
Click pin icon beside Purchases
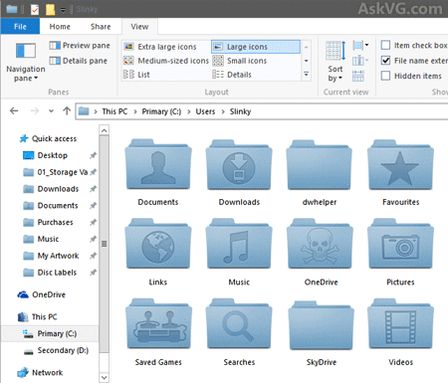click(x=93, y=222)
